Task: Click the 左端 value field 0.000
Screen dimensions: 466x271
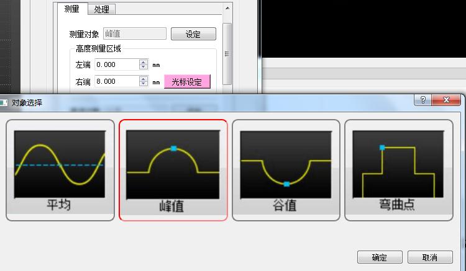Action: click(x=117, y=64)
